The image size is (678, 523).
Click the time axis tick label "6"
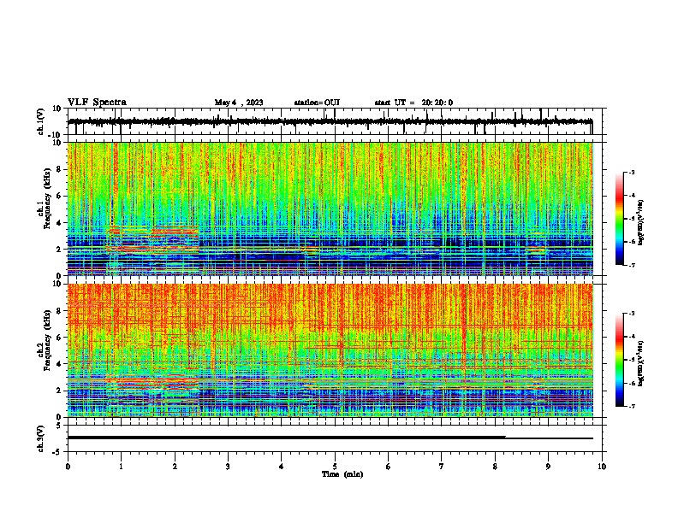tap(389, 467)
